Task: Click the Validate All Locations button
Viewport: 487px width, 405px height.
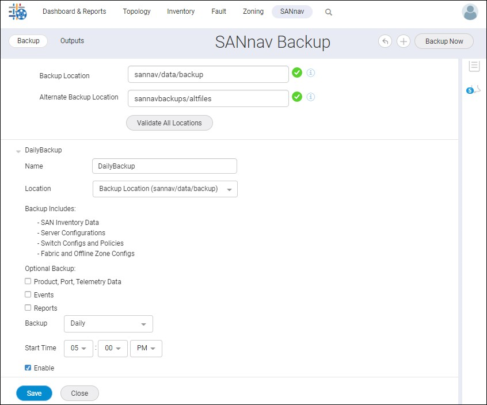Action: click(169, 123)
